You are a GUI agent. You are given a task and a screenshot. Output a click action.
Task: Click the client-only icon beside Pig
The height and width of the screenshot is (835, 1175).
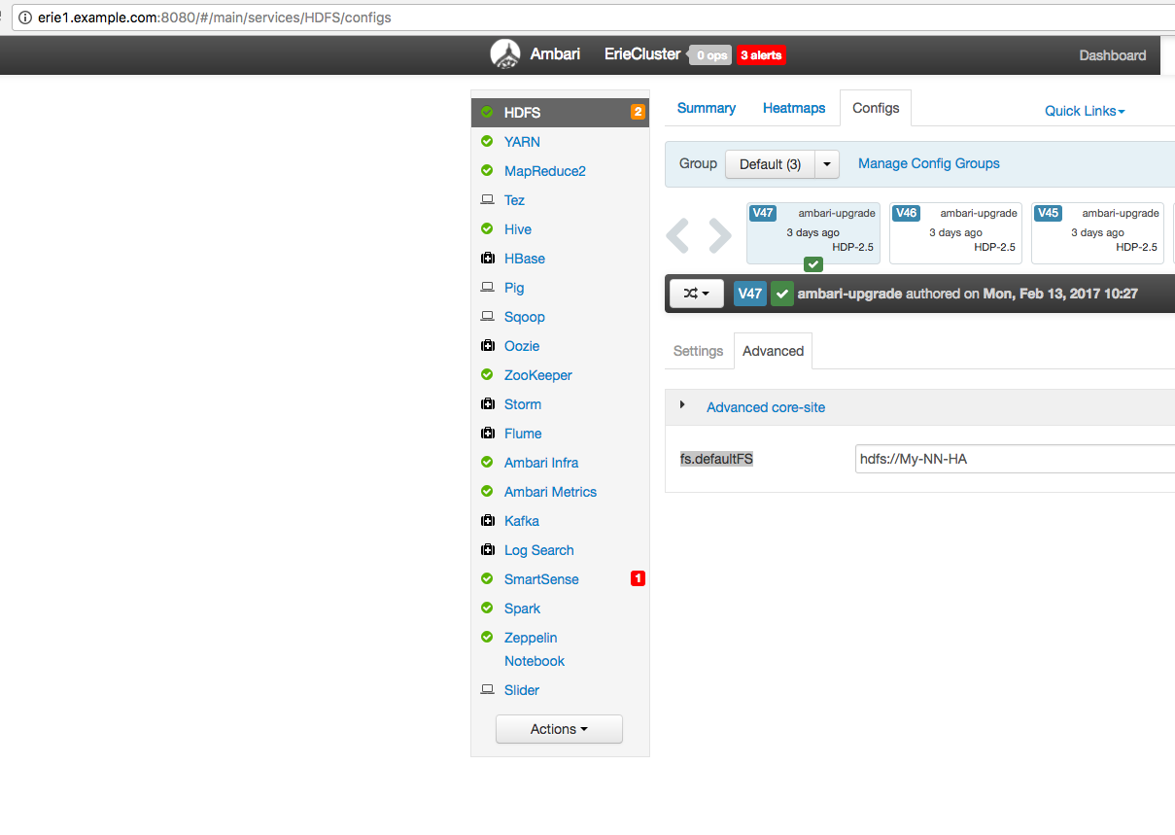click(488, 287)
